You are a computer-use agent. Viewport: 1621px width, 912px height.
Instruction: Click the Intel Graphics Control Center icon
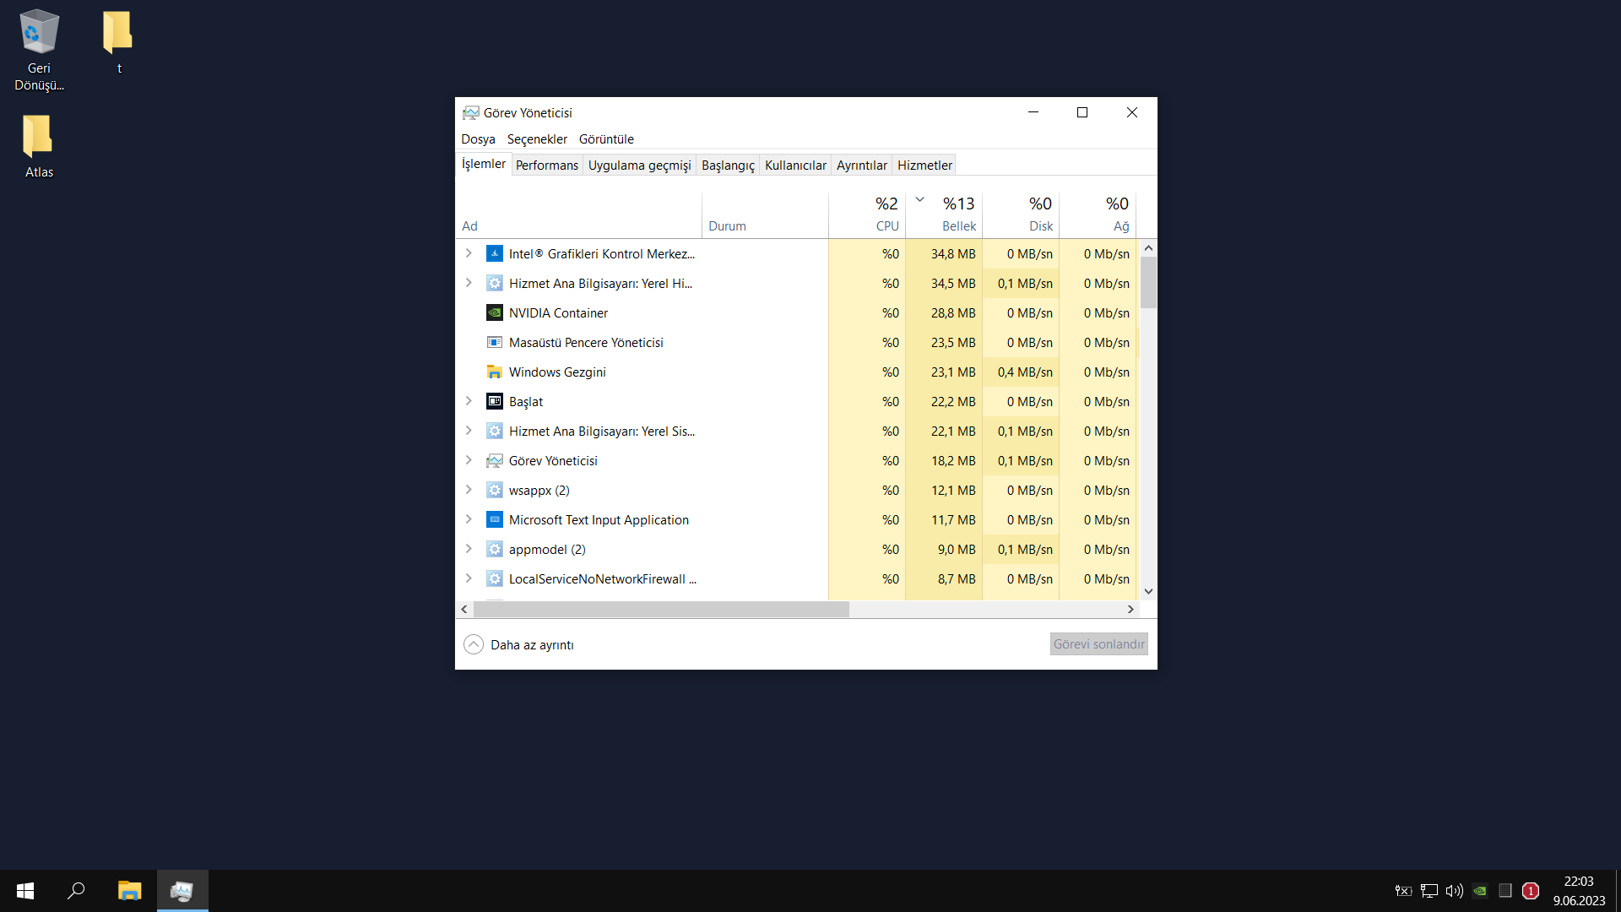pyautogui.click(x=495, y=253)
